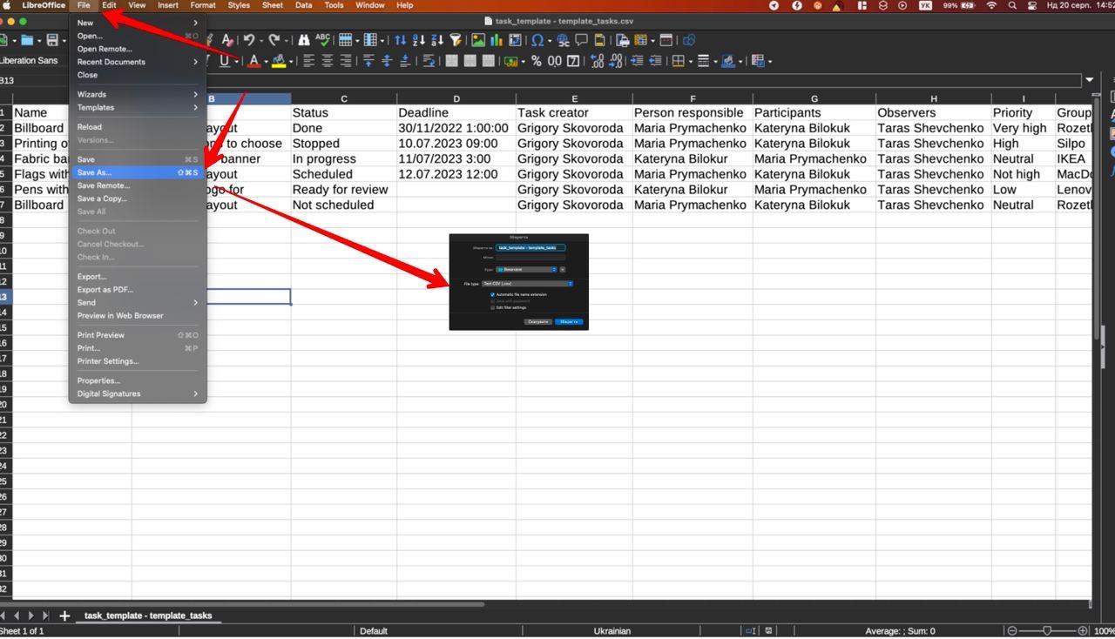
Task: Click Find & Replace binoculars icon
Action: [x=303, y=40]
